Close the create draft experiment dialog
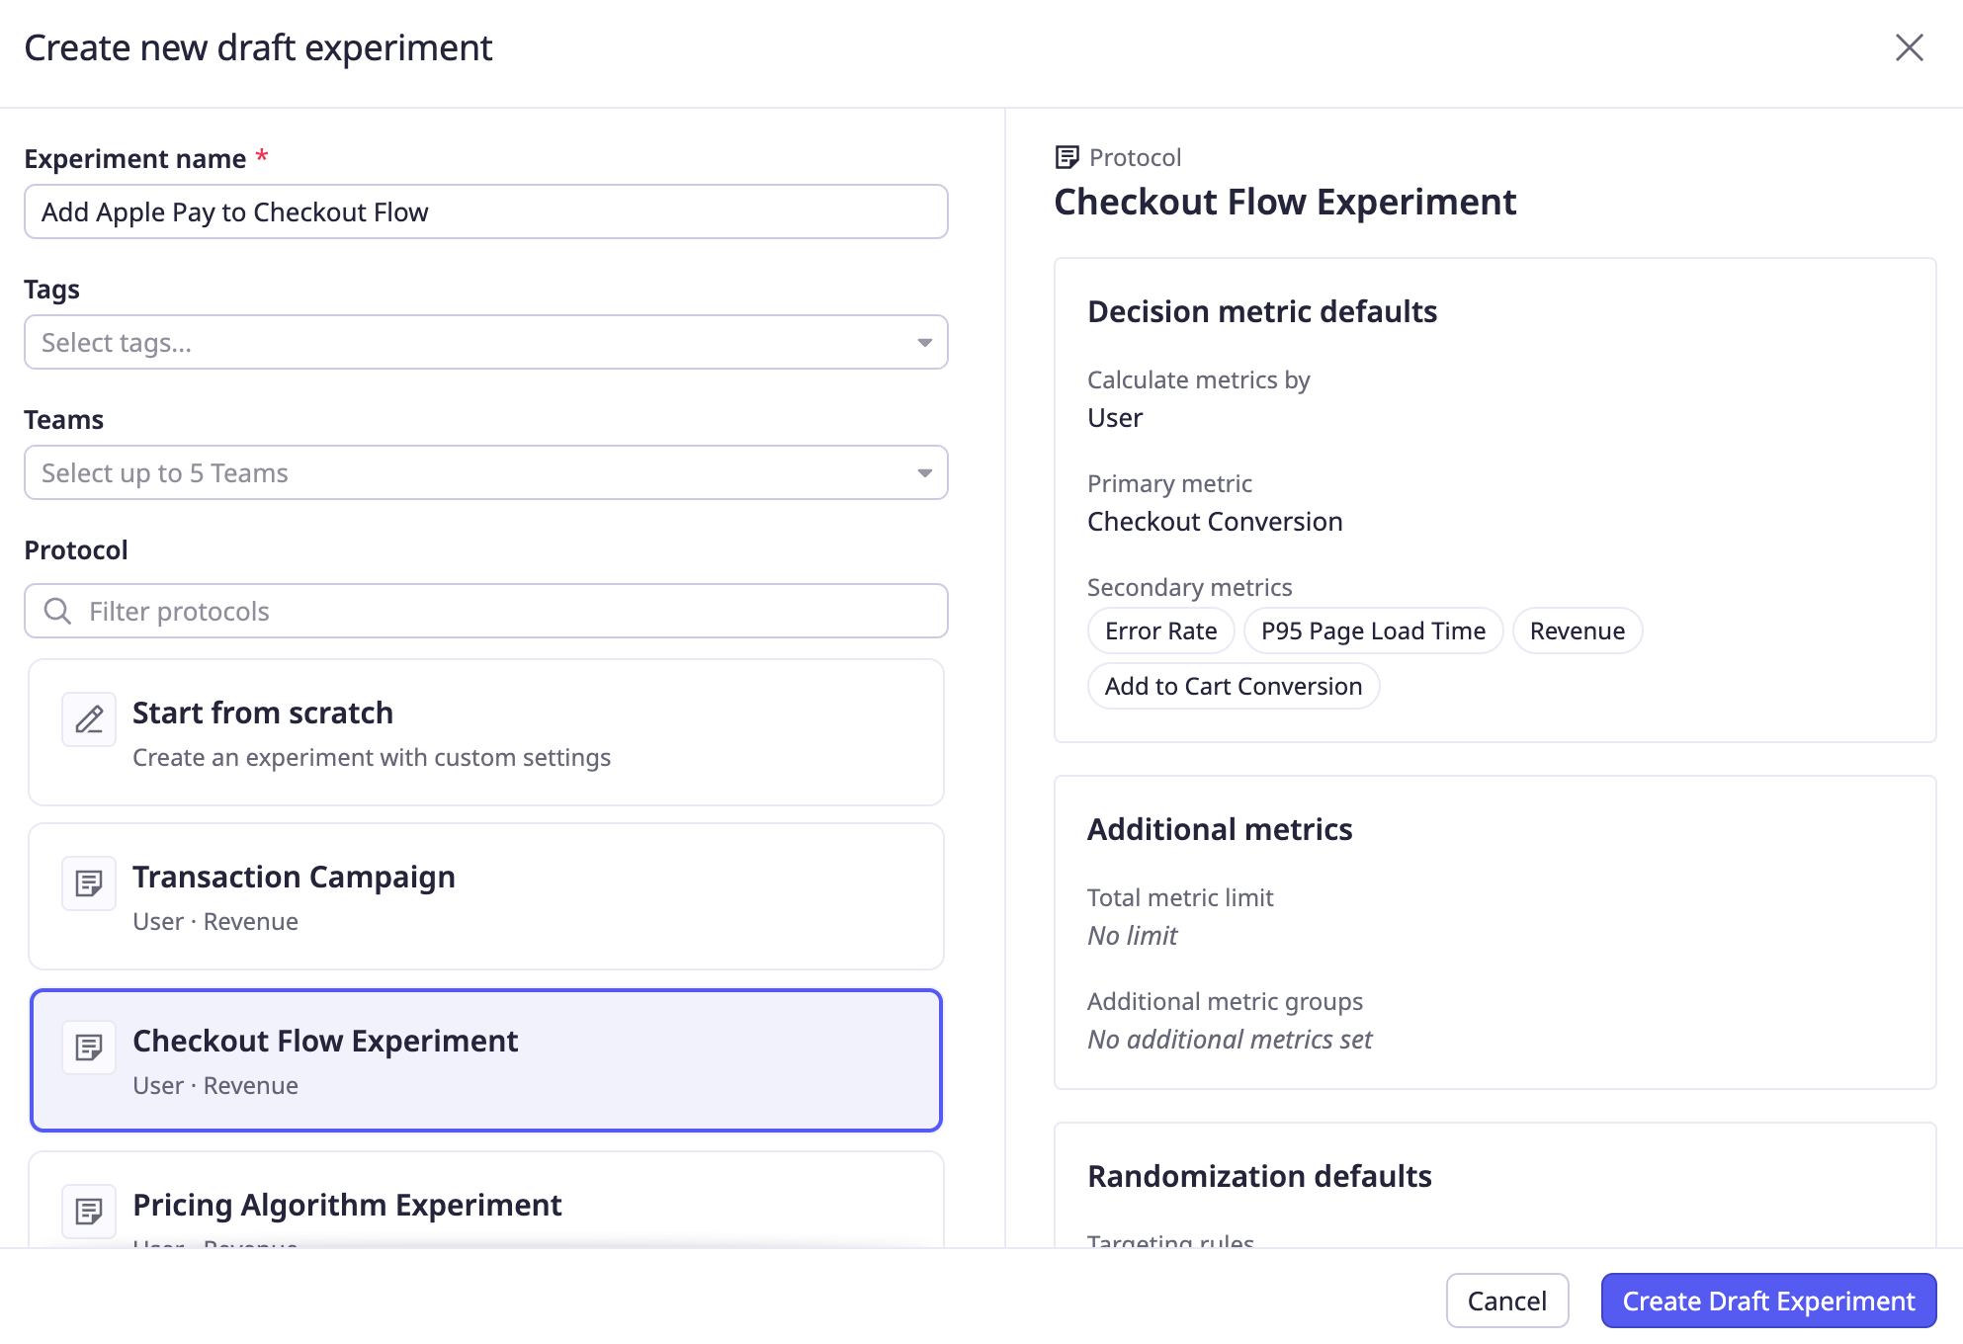 click(x=1909, y=47)
